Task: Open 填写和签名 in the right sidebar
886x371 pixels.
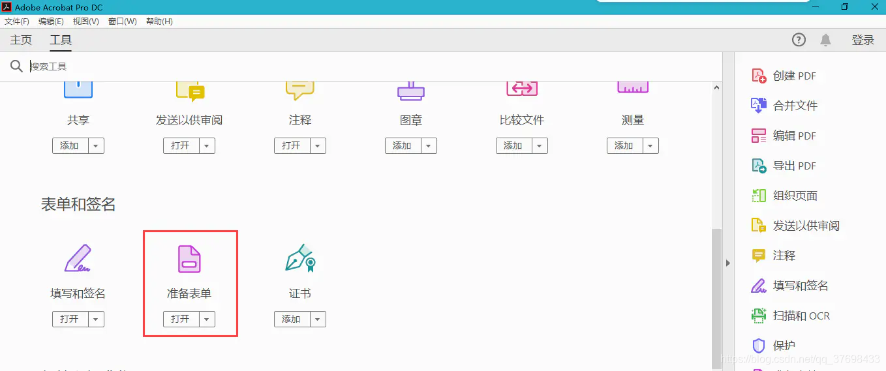Action: pyautogui.click(x=790, y=286)
